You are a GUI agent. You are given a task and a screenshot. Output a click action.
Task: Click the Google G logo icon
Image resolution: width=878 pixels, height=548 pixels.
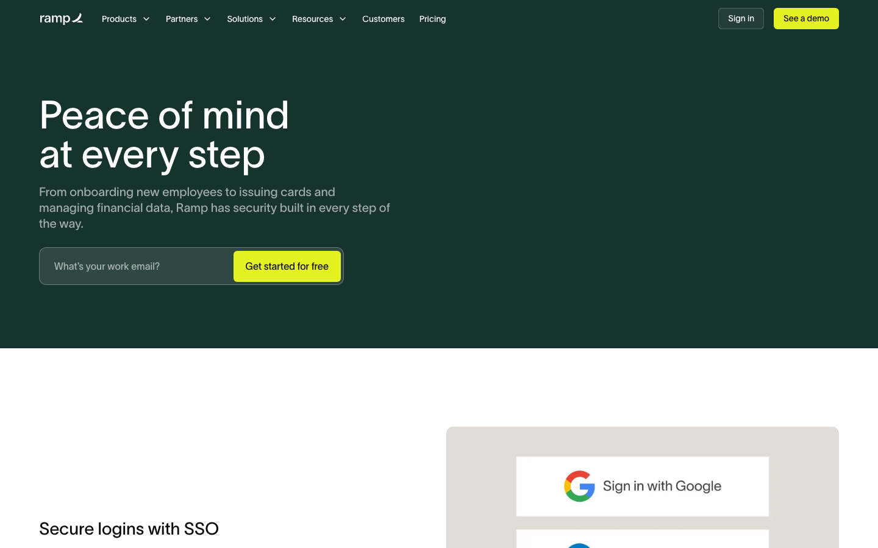[x=579, y=486]
